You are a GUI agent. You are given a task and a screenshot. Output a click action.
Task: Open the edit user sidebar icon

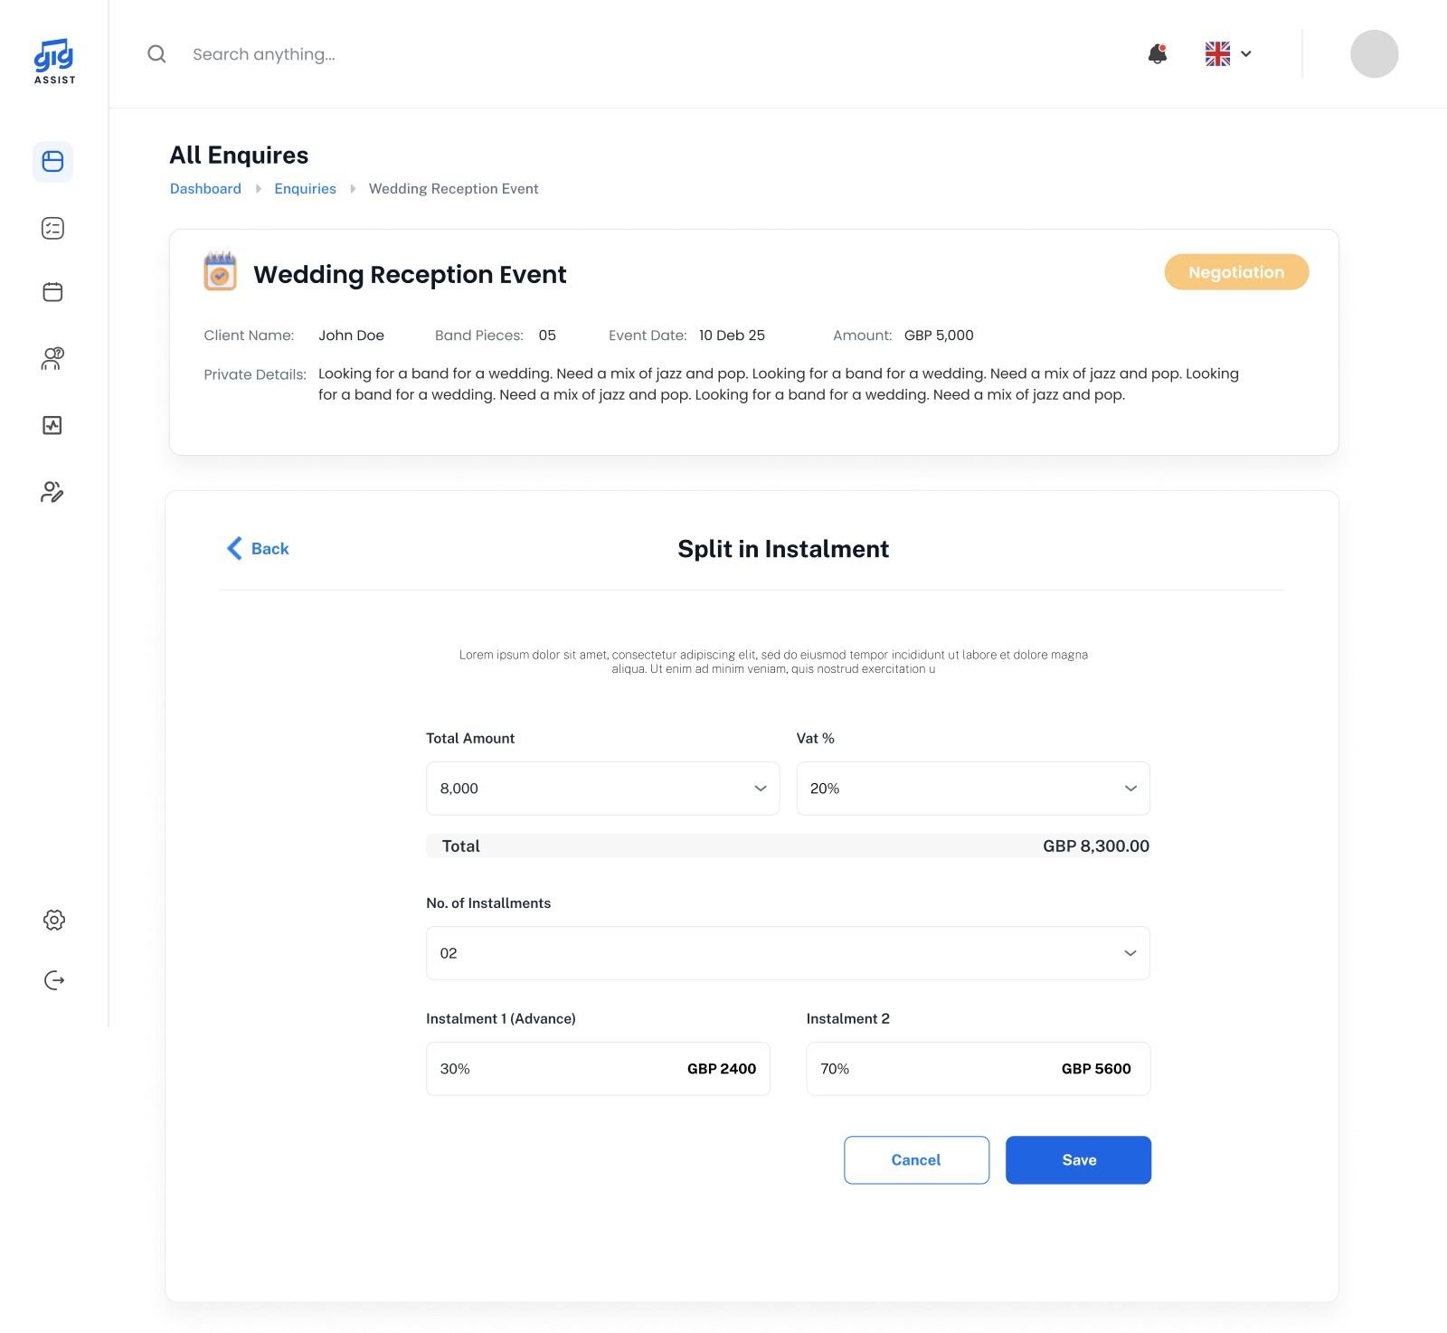[53, 492]
